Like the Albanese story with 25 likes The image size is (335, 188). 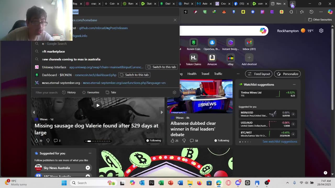[x=174, y=141]
